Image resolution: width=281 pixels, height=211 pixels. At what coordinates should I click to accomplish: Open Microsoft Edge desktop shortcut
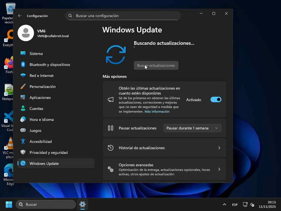(x=9, y=174)
